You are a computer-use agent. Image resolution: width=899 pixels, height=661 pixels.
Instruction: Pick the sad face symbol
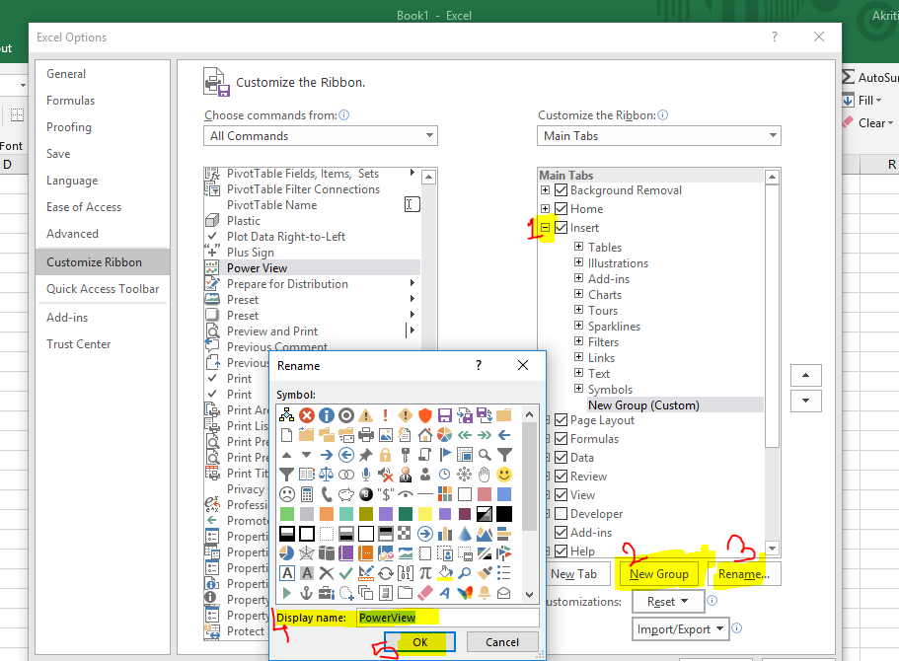point(286,494)
